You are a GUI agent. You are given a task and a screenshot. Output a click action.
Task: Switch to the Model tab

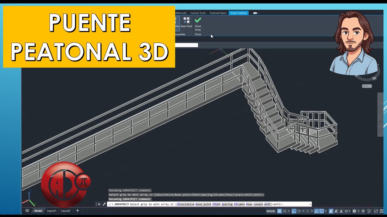point(38,211)
